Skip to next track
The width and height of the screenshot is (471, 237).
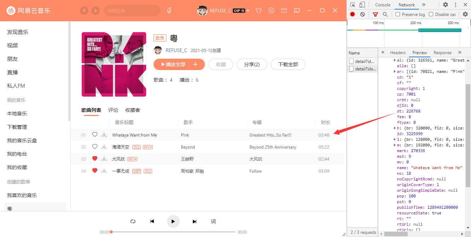coord(194,221)
